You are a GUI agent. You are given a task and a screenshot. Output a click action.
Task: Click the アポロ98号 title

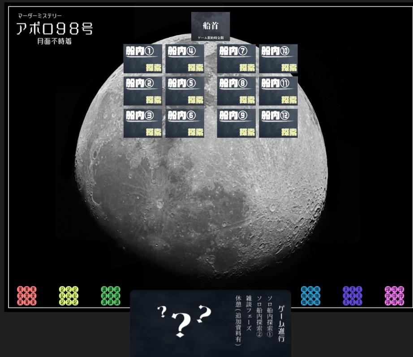pyautogui.click(x=55, y=29)
